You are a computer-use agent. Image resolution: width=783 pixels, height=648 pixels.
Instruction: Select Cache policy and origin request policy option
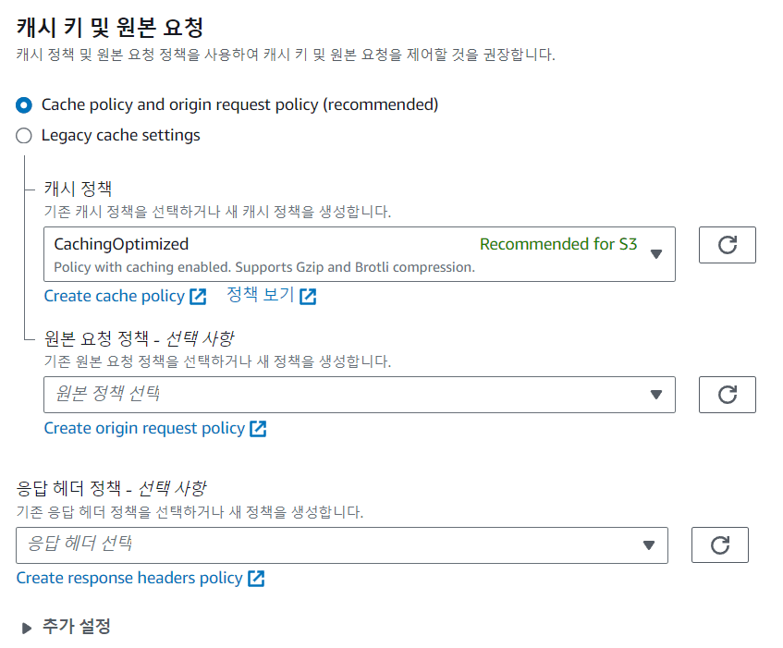(x=24, y=104)
